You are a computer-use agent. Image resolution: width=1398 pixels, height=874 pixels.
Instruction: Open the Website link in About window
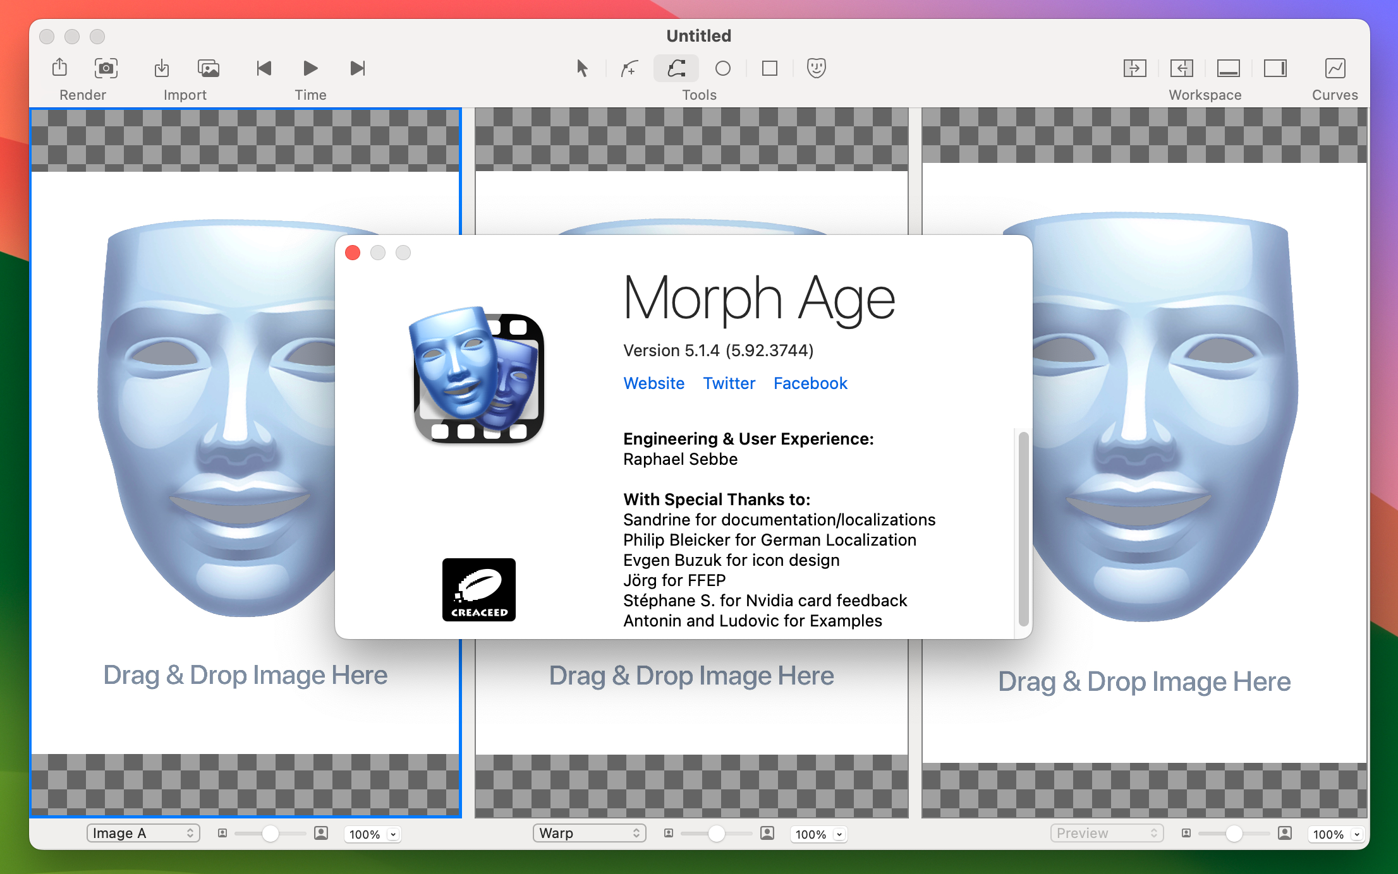tap(654, 383)
